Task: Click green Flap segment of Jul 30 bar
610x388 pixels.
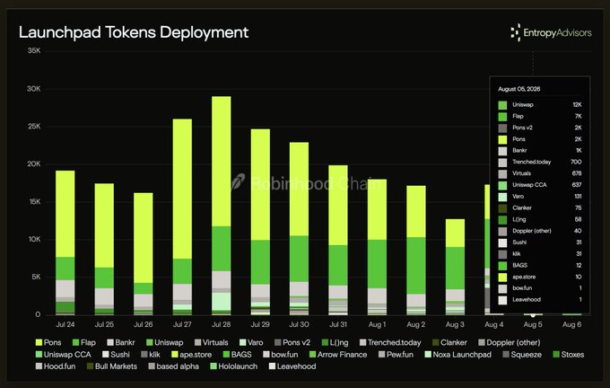Action: click(299, 259)
